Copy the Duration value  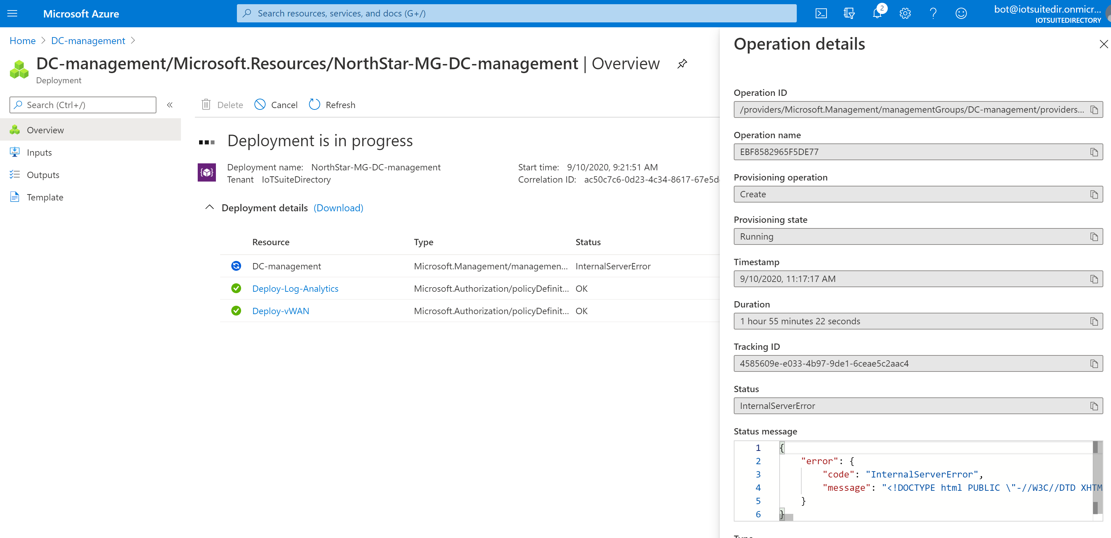tap(1094, 321)
